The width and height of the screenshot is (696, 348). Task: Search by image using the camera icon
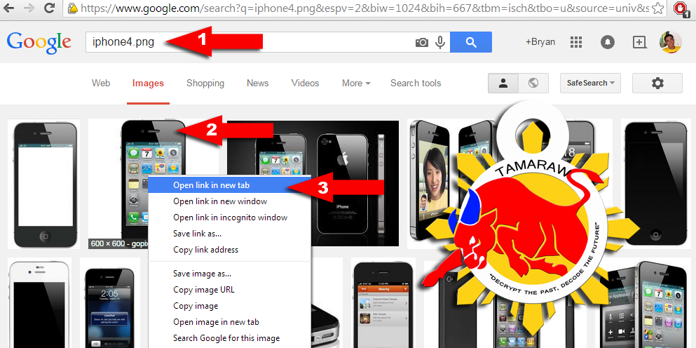[x=422, y=42]
